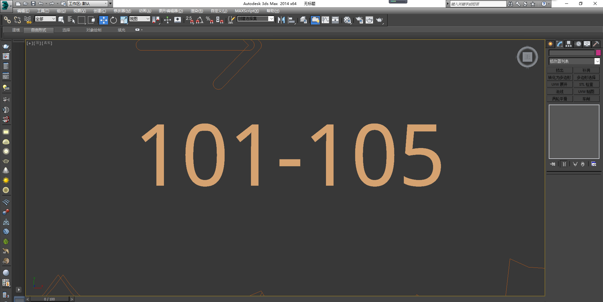
Task: Choose the Rectangular Selection Region tool
Action: [x=81, y=20]
